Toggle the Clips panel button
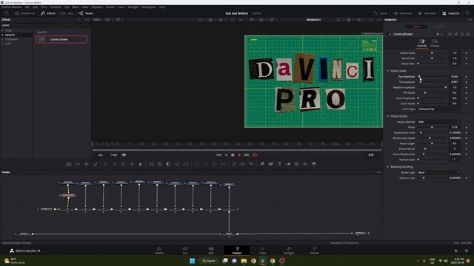474x266 pixels. coord(67,13)
